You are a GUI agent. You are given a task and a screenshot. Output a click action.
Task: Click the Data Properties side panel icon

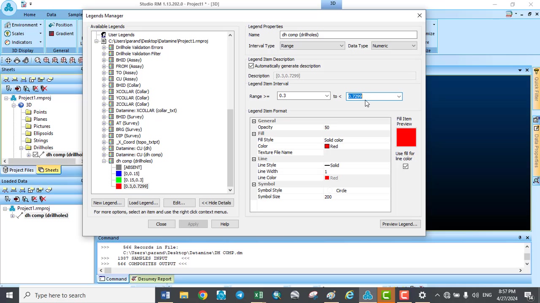click(x=536, y=120)
